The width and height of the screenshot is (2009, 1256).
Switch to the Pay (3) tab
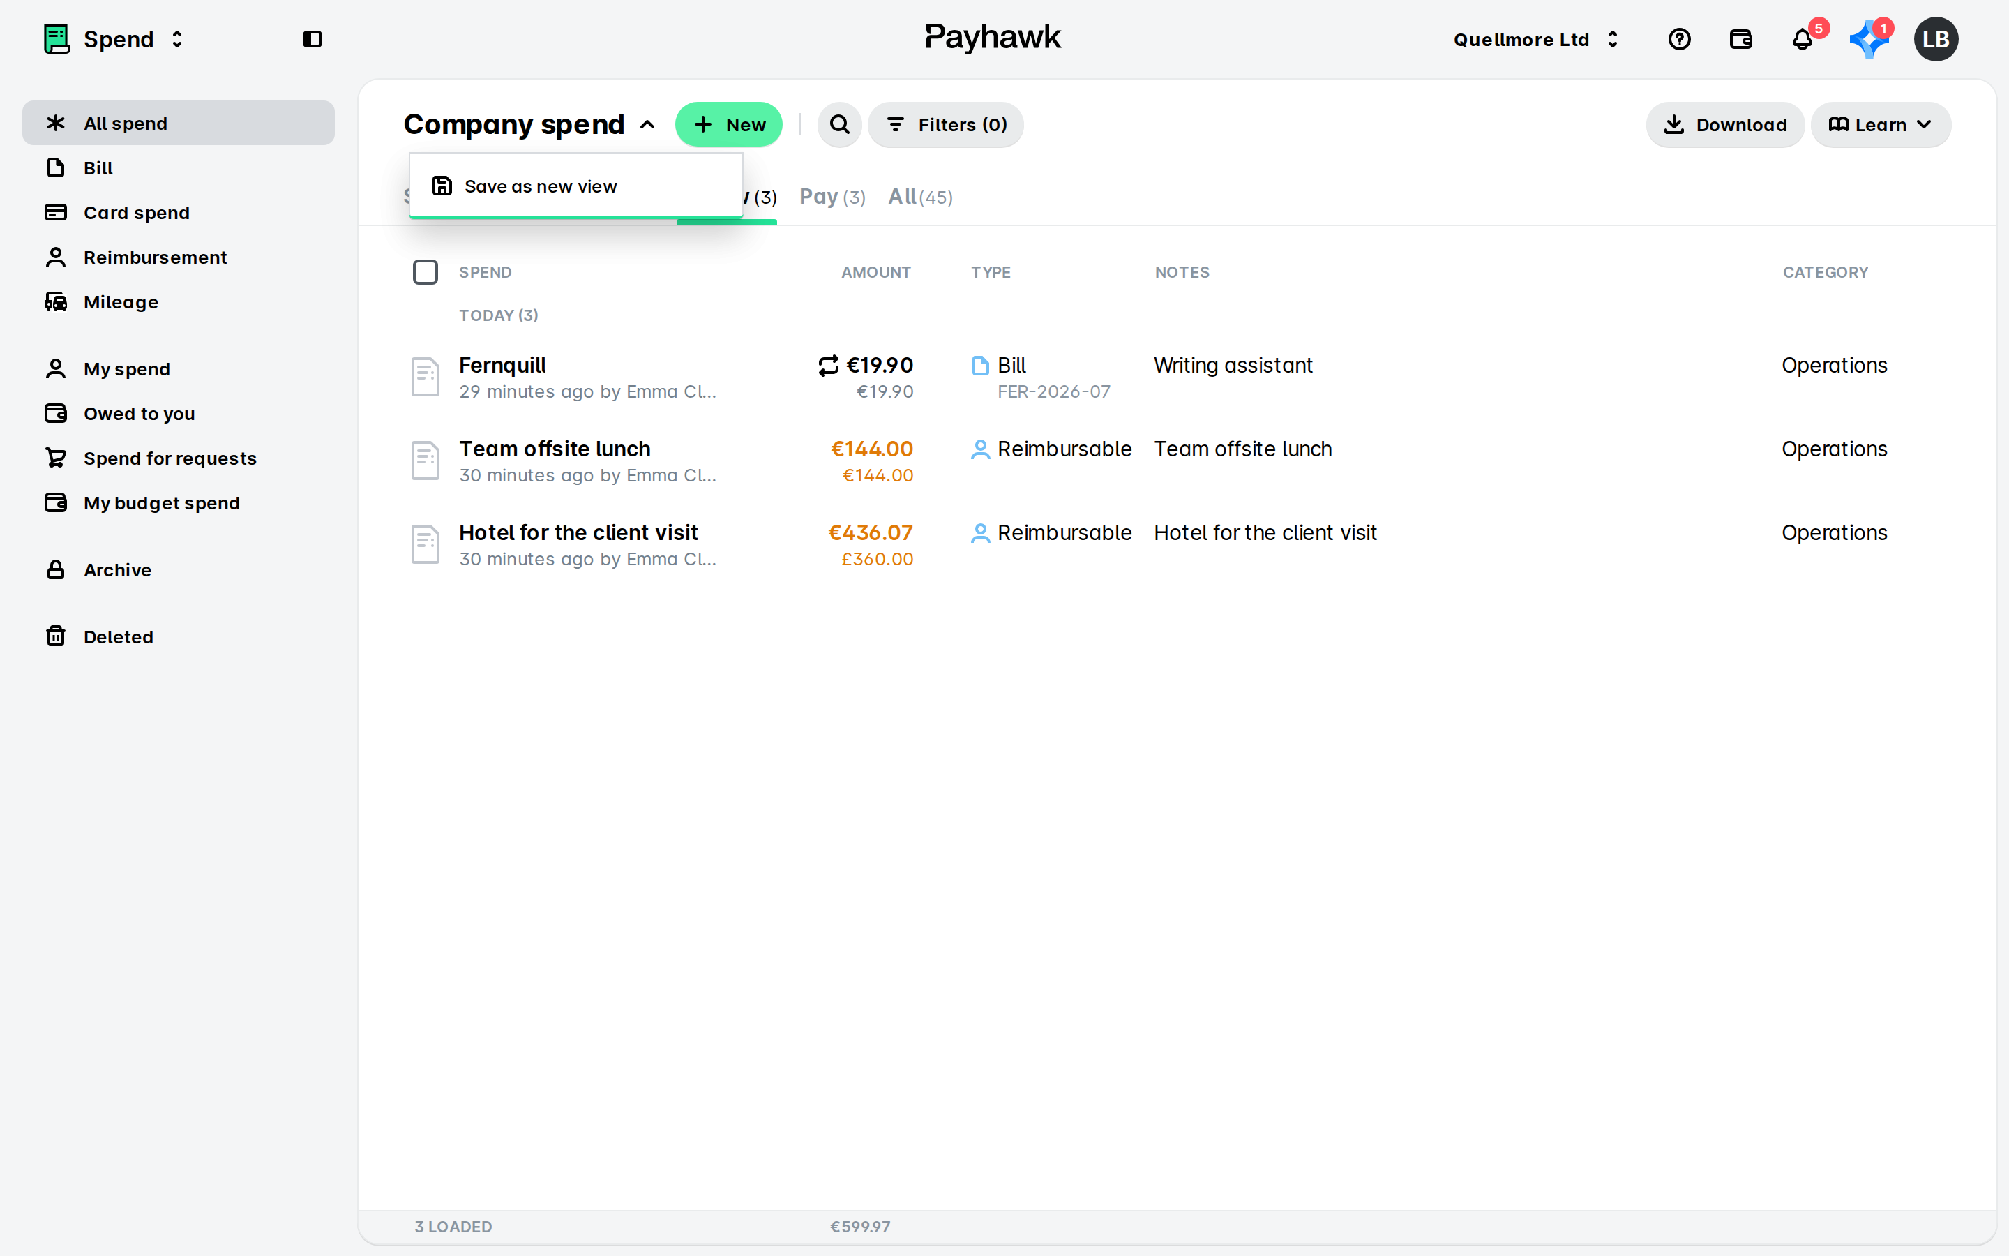(832, 197)
